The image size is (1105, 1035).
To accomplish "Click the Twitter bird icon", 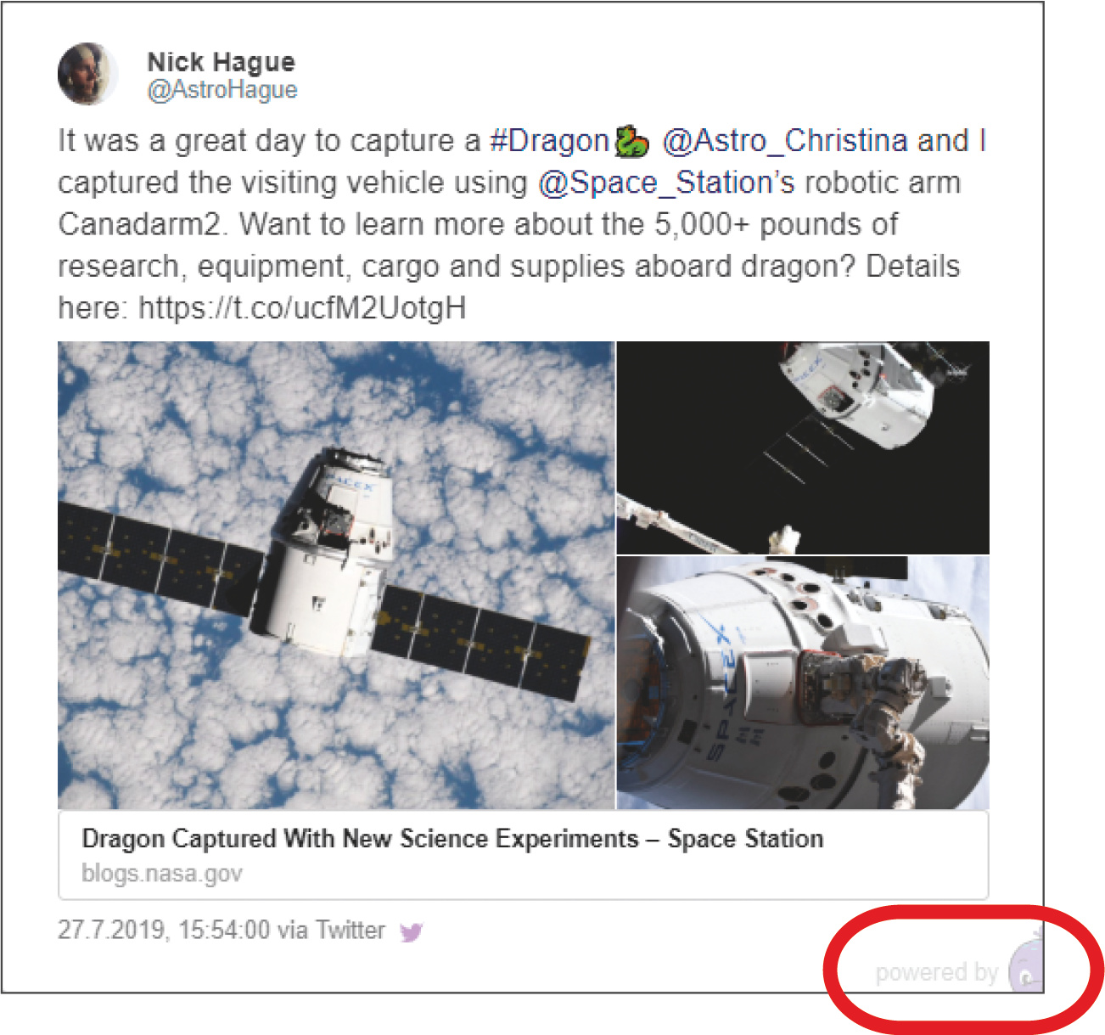I will click(x=412, y=932).
